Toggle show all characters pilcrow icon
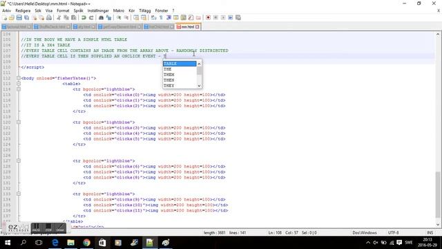The height and width of the screenshot is (249, 442). 161,17
